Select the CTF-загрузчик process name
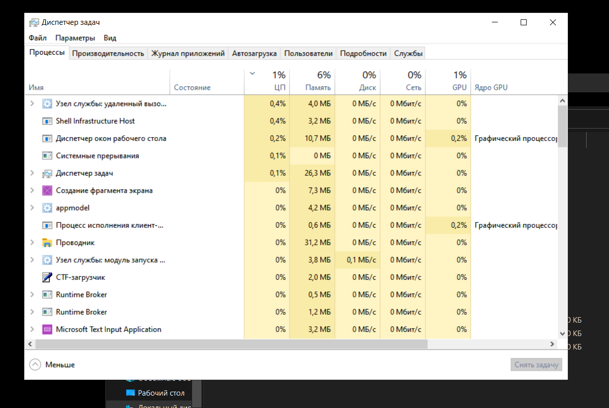Screen dimensions: 609x408 80,277
